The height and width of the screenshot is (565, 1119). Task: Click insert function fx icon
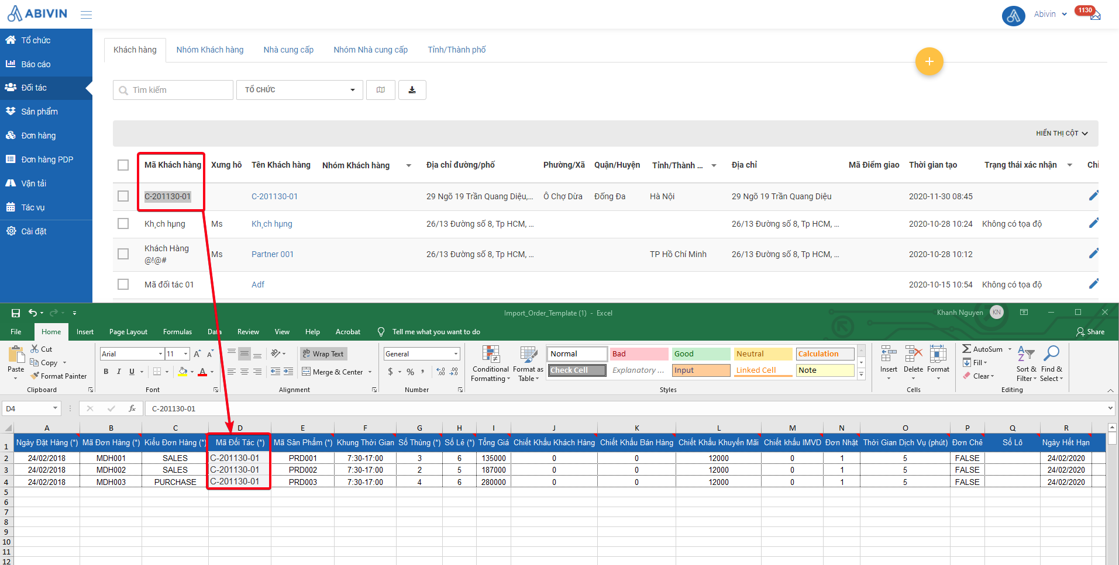[132, 408]
